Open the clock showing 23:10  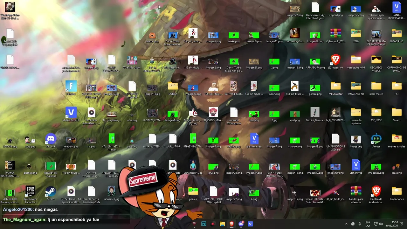click(x=391, y=224)
